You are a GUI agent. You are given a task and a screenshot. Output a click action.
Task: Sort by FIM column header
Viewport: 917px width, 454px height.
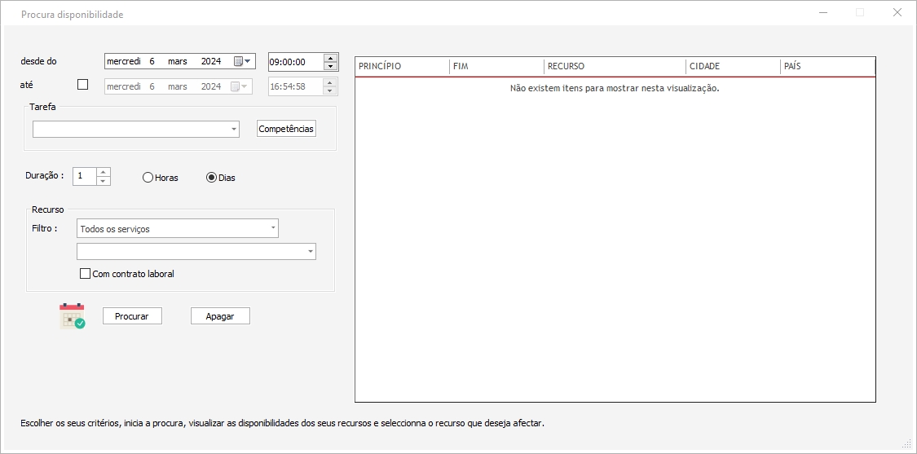click(496, 66)
